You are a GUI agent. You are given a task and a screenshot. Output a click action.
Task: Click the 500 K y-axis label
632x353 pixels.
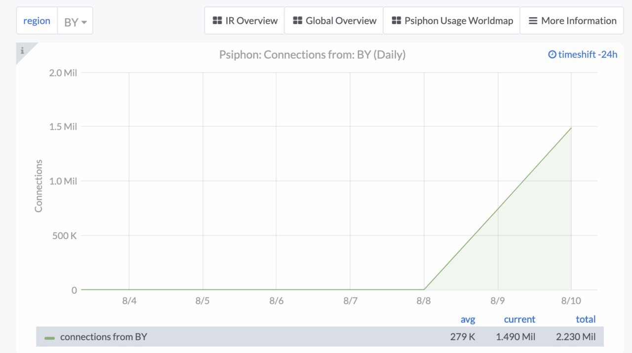pyautogui.click(x=65, y=236)
